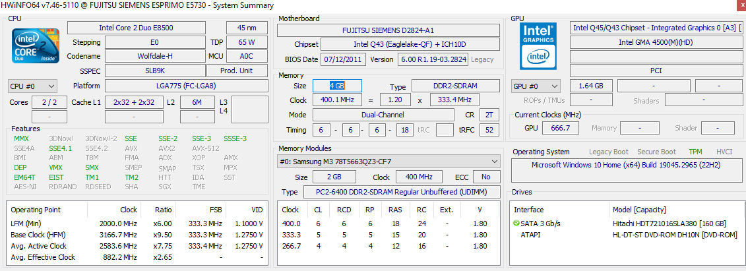746x271 pixels.
Task: Click the Base Clock (HFM) value 3166.7 MHz
Action: (119, 235)
